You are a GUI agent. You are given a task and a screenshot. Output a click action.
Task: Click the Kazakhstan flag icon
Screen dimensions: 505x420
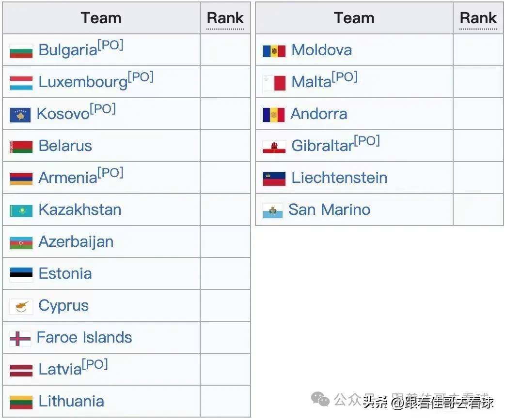(x=21, y=210)
